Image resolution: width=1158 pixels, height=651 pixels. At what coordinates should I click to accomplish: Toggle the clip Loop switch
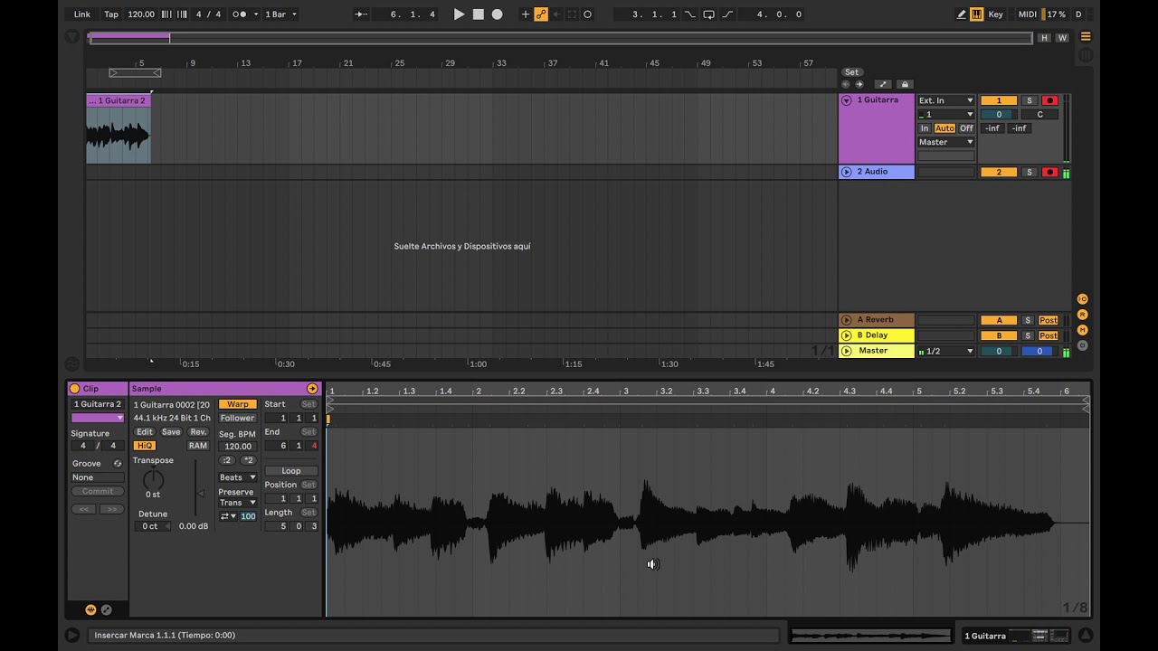coord(291,471)
